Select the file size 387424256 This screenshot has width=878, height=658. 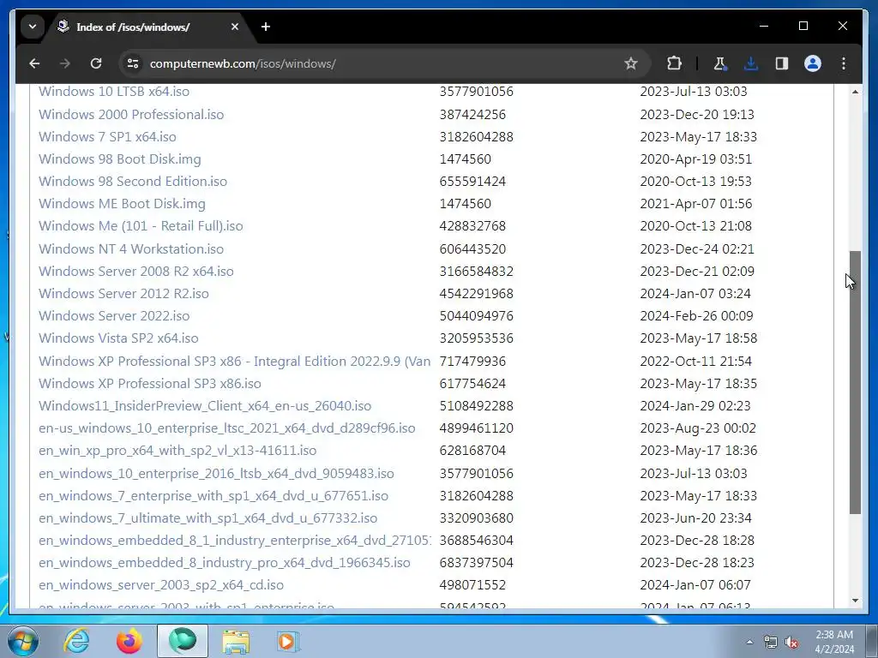tap(472, 114)
